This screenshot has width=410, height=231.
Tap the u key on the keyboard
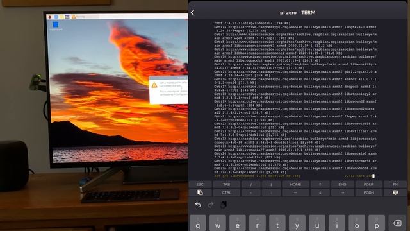tap(317, 223)
